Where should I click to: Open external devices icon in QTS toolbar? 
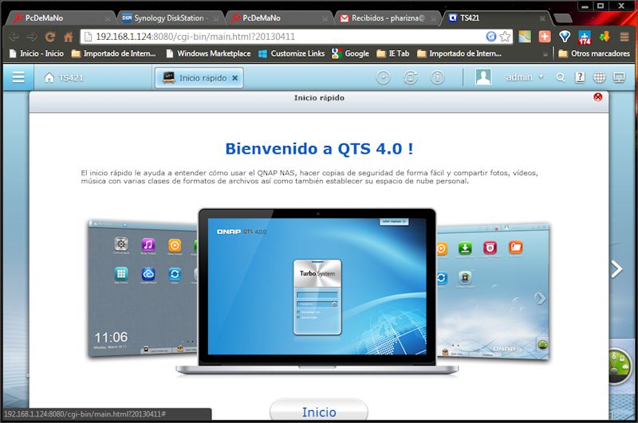click(x=410, y=77)
